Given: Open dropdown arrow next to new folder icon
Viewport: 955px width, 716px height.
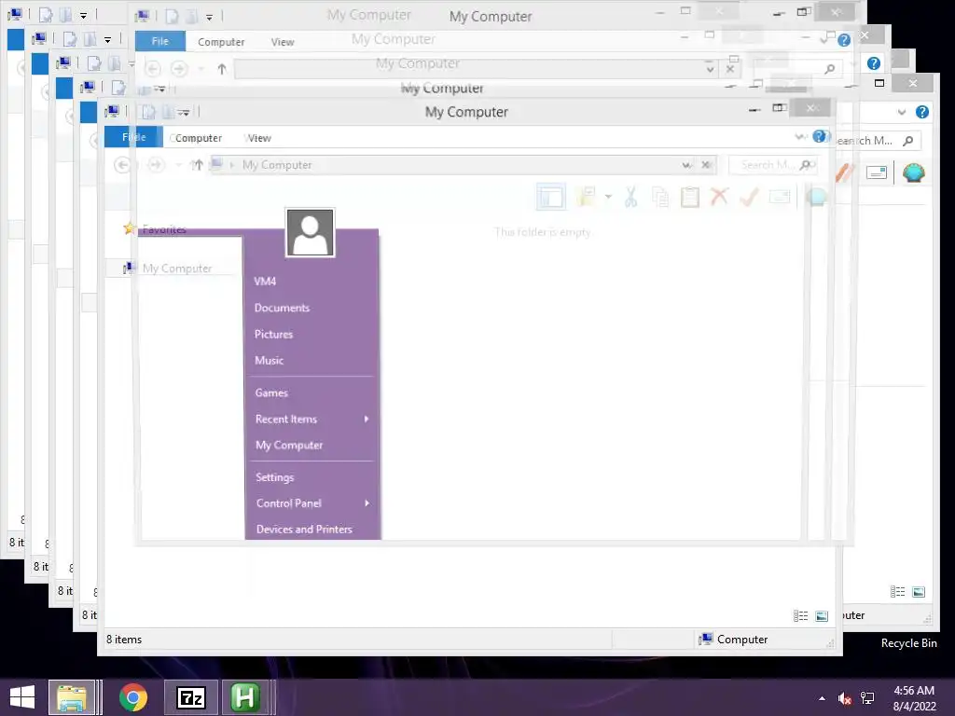Looking at the screenshot, I should pos(608,197).
